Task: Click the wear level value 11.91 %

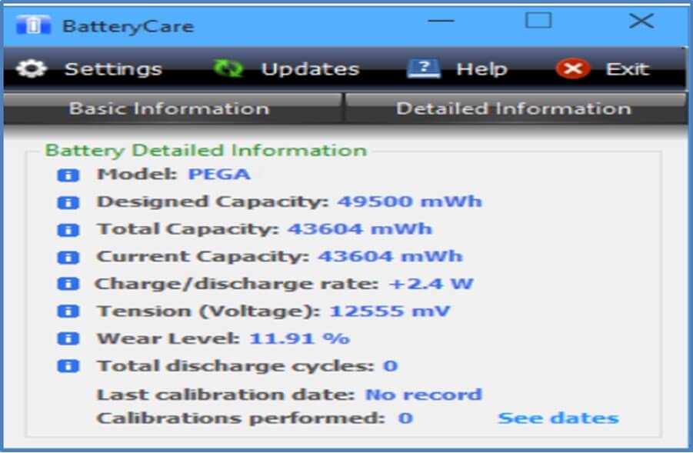Action: point(300,338)
